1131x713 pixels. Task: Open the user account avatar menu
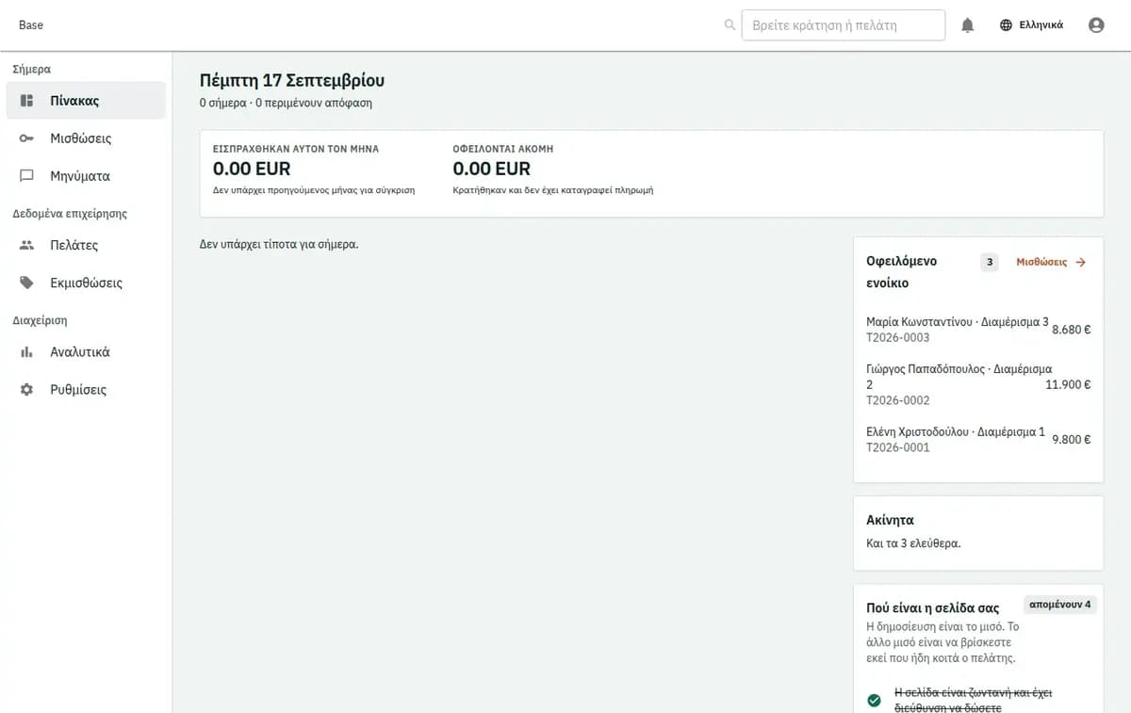coord(1096,25)
